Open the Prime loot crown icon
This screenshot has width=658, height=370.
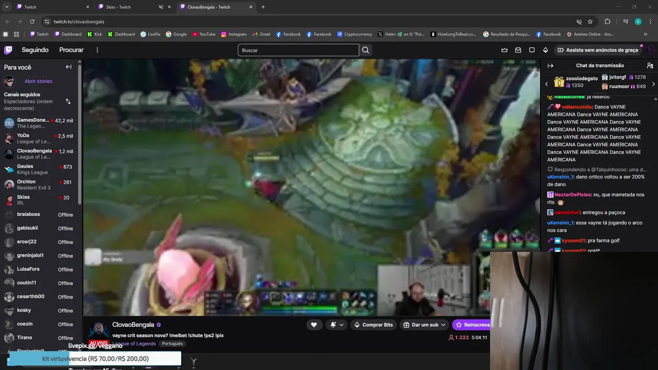tap(504, 50)
